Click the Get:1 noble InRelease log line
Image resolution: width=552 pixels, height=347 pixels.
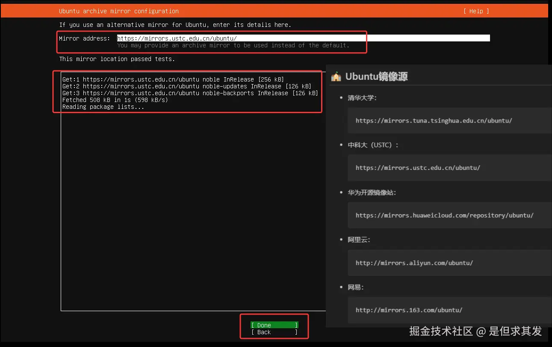[x=173, y=79]
